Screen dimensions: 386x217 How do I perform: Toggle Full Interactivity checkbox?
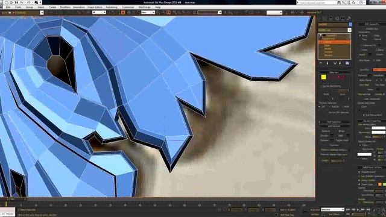[364, 115]
